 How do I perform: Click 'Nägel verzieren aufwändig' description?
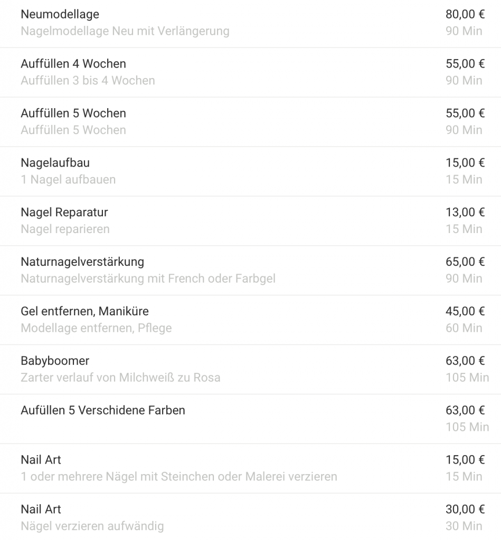click(x=92, y=526)
